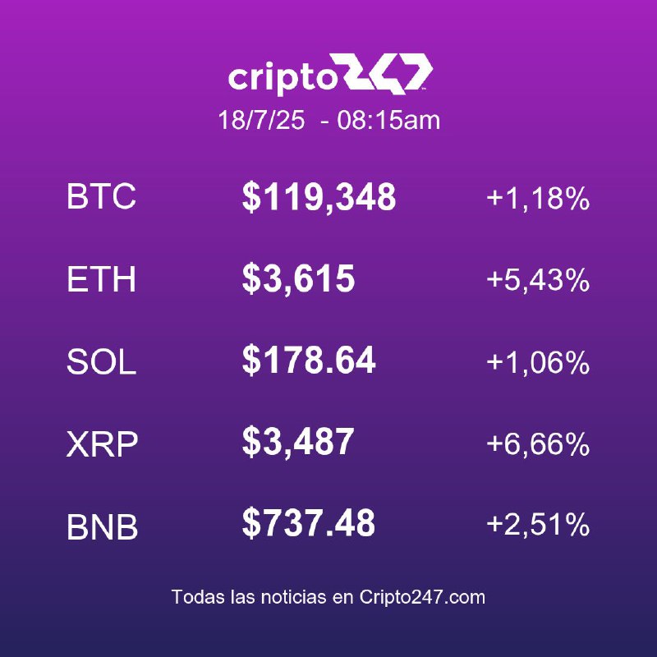Click the cripto247 logo
Viewport: 657px width, 657px height.
click(x=330, y=74)
